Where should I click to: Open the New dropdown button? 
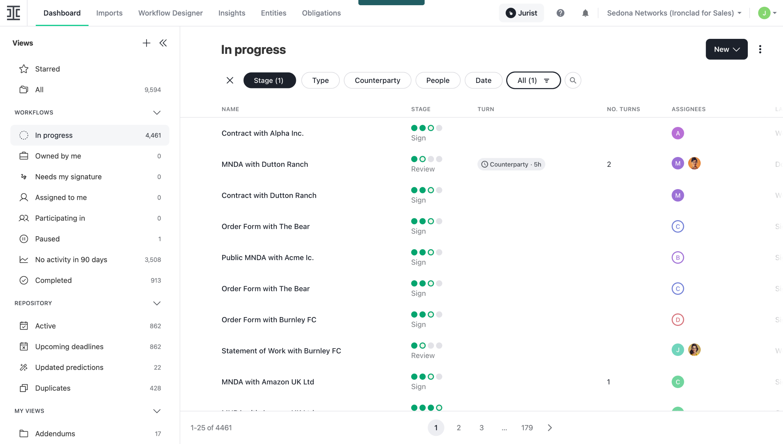tap(726, 49)
